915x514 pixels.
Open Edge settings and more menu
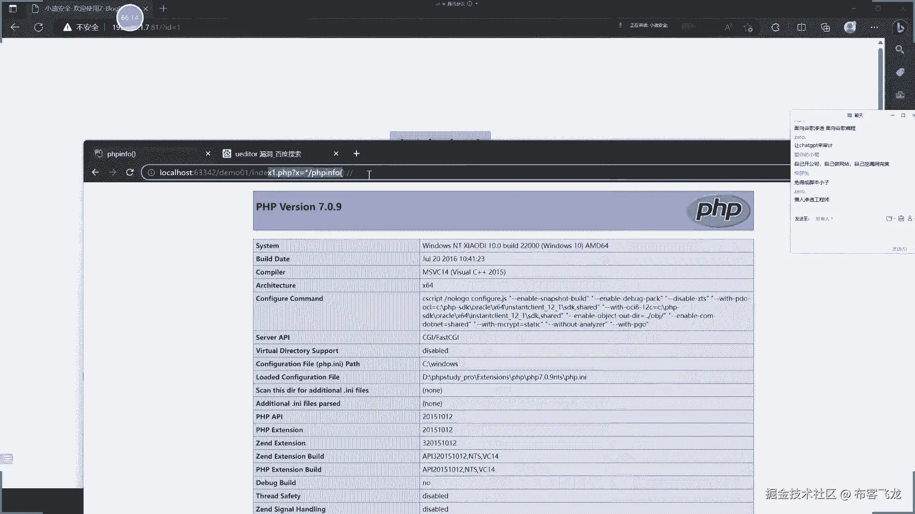(874, 27)
